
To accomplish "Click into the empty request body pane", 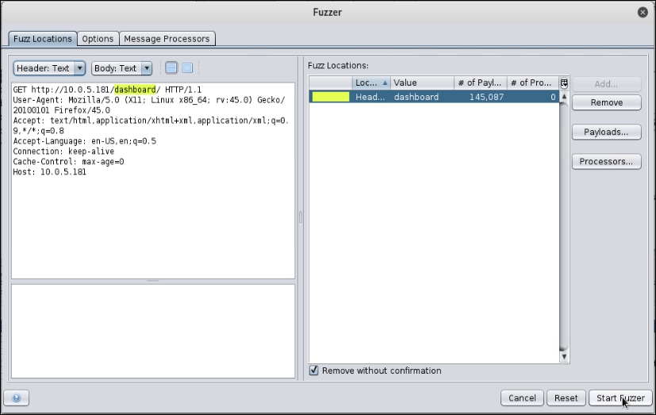I will tap(153, 331).
